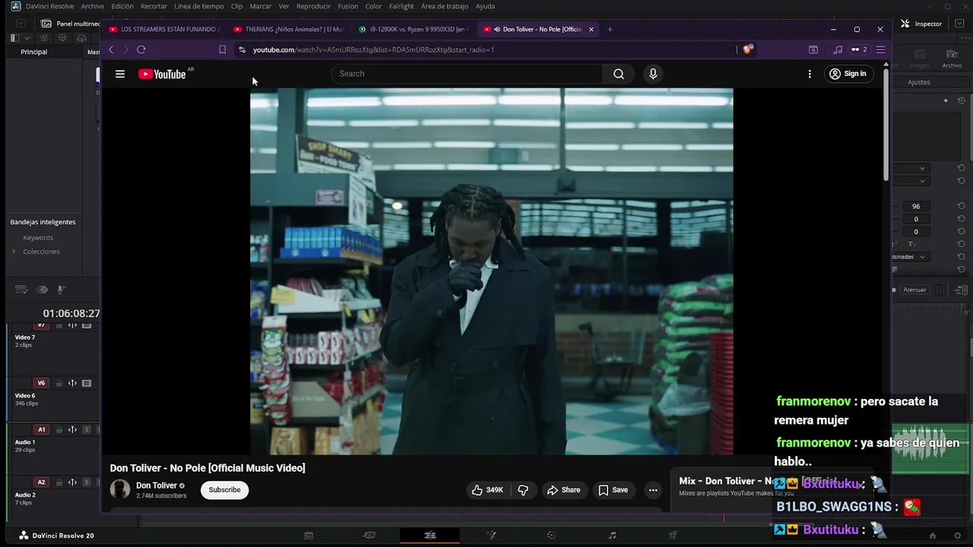Click the YouTube search input field

coord(467,74)
